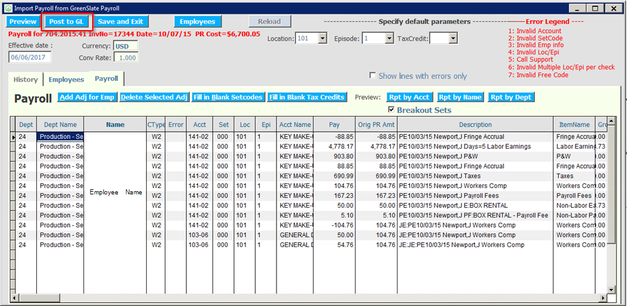
Task: Click the Acct Name column header
Action: (295, 125)
